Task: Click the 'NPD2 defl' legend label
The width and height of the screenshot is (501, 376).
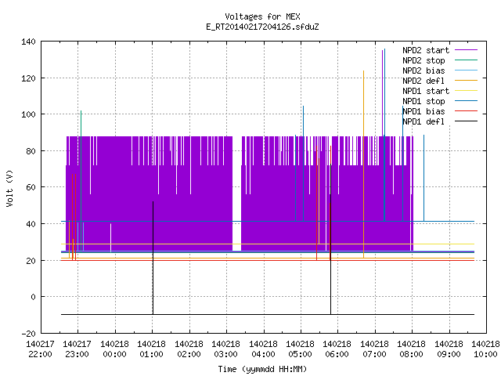Action: pyautogui.click(x=424, y=81)
